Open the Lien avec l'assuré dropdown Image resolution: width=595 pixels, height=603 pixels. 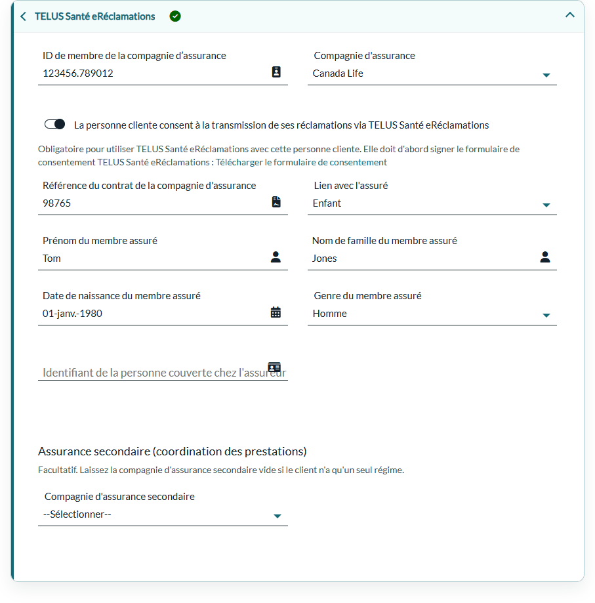click(x=432, y=203)
